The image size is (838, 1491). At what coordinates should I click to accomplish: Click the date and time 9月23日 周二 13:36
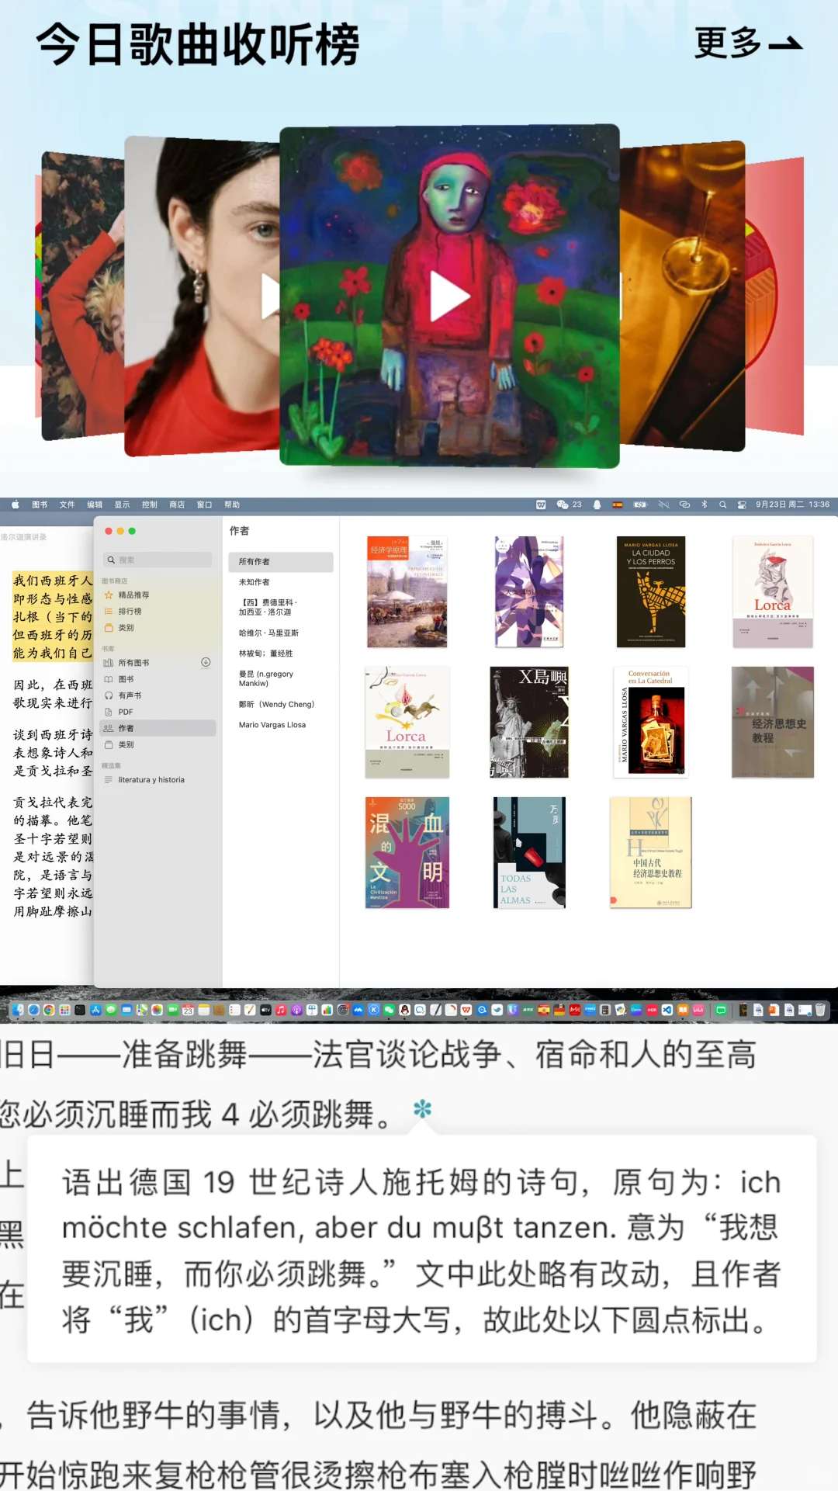(792, 505)
